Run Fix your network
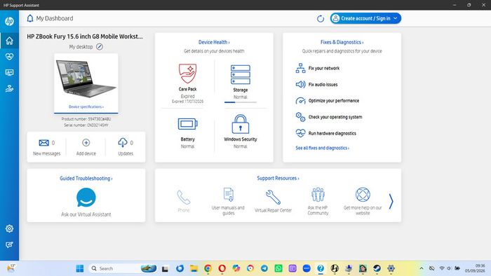The width and height of the screenshot is (491, 276). tap(324, 68)
